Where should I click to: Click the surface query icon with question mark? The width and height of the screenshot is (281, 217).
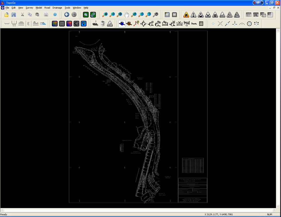click(95, 24)
